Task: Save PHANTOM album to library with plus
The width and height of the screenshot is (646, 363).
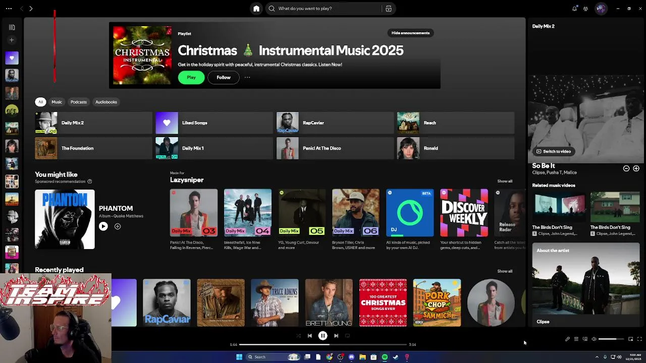Action: tap(118, 226)
